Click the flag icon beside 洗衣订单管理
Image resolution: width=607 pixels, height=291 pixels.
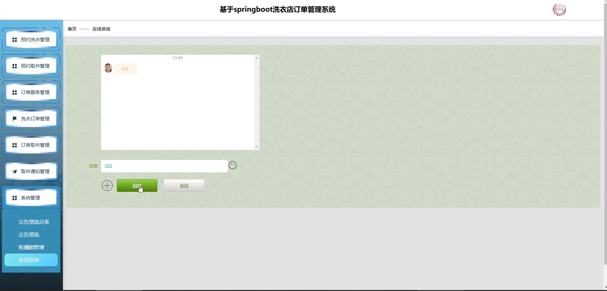(15, 119)
